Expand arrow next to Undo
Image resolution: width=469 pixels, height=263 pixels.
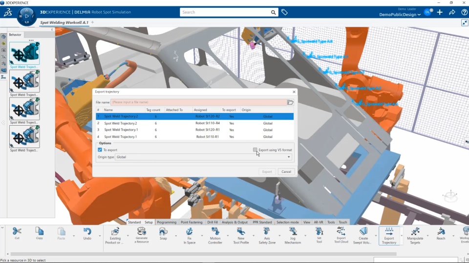click(100, 236)
